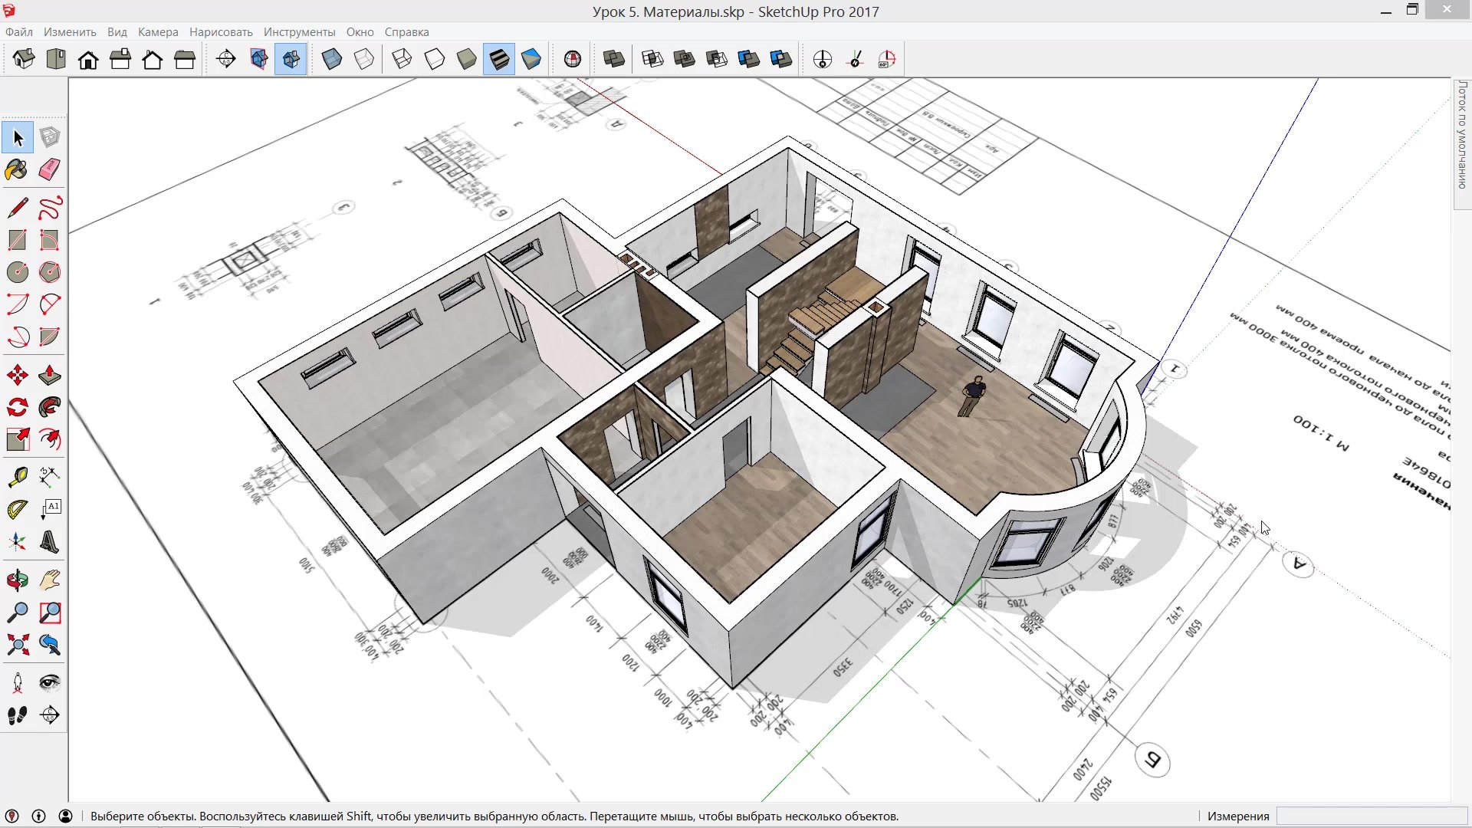Select the Eraser tool
The width and height of the screenshot is (1472, 828).
click(x=49, y=169)
